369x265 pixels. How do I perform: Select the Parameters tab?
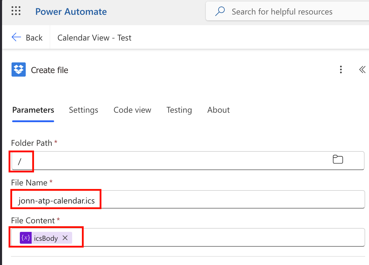coord(33,110)
